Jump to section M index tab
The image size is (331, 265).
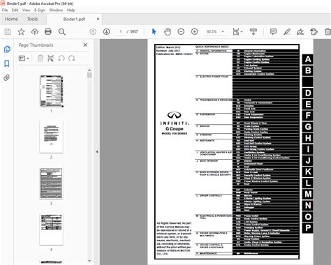point(308,194)
